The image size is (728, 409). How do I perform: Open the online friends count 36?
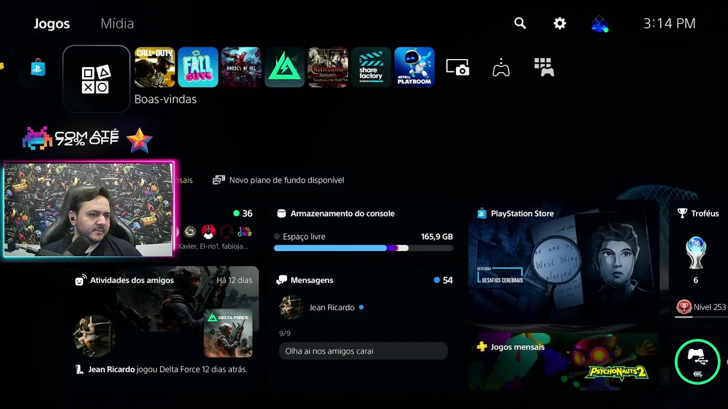tap(243, 214)
